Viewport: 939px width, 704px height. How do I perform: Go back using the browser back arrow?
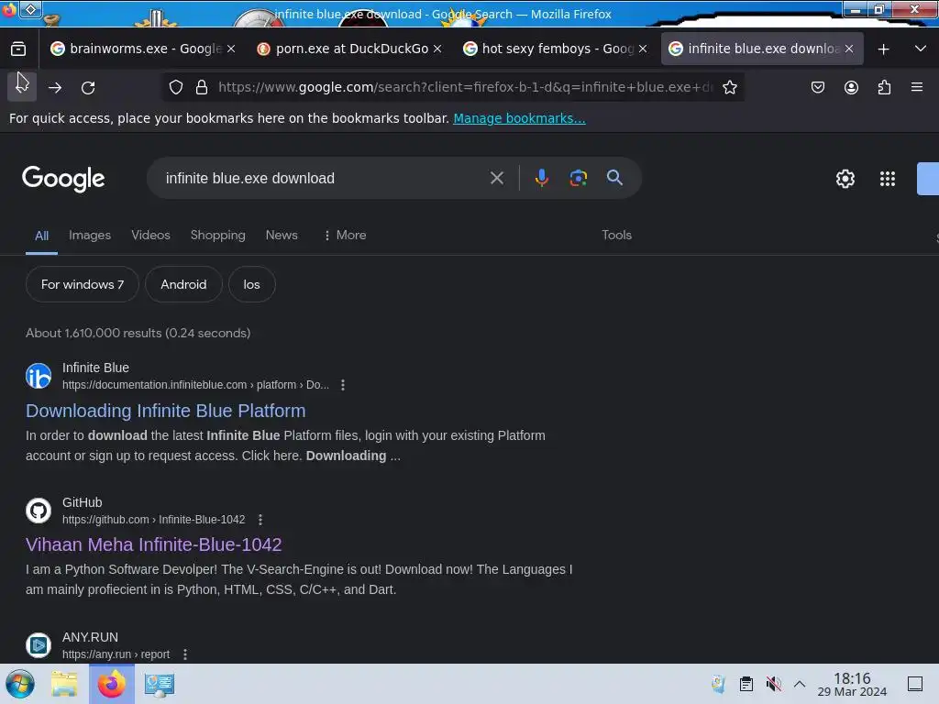[x=22, y=87]
